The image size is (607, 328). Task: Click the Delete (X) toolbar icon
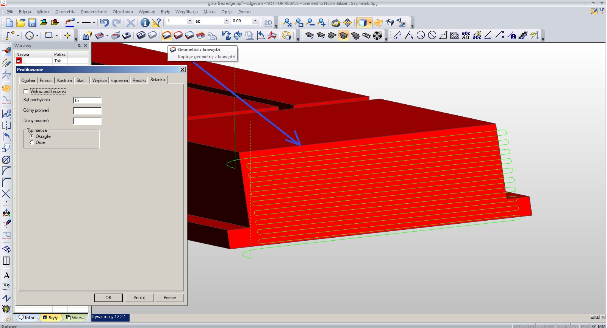(x=131, y=23)
